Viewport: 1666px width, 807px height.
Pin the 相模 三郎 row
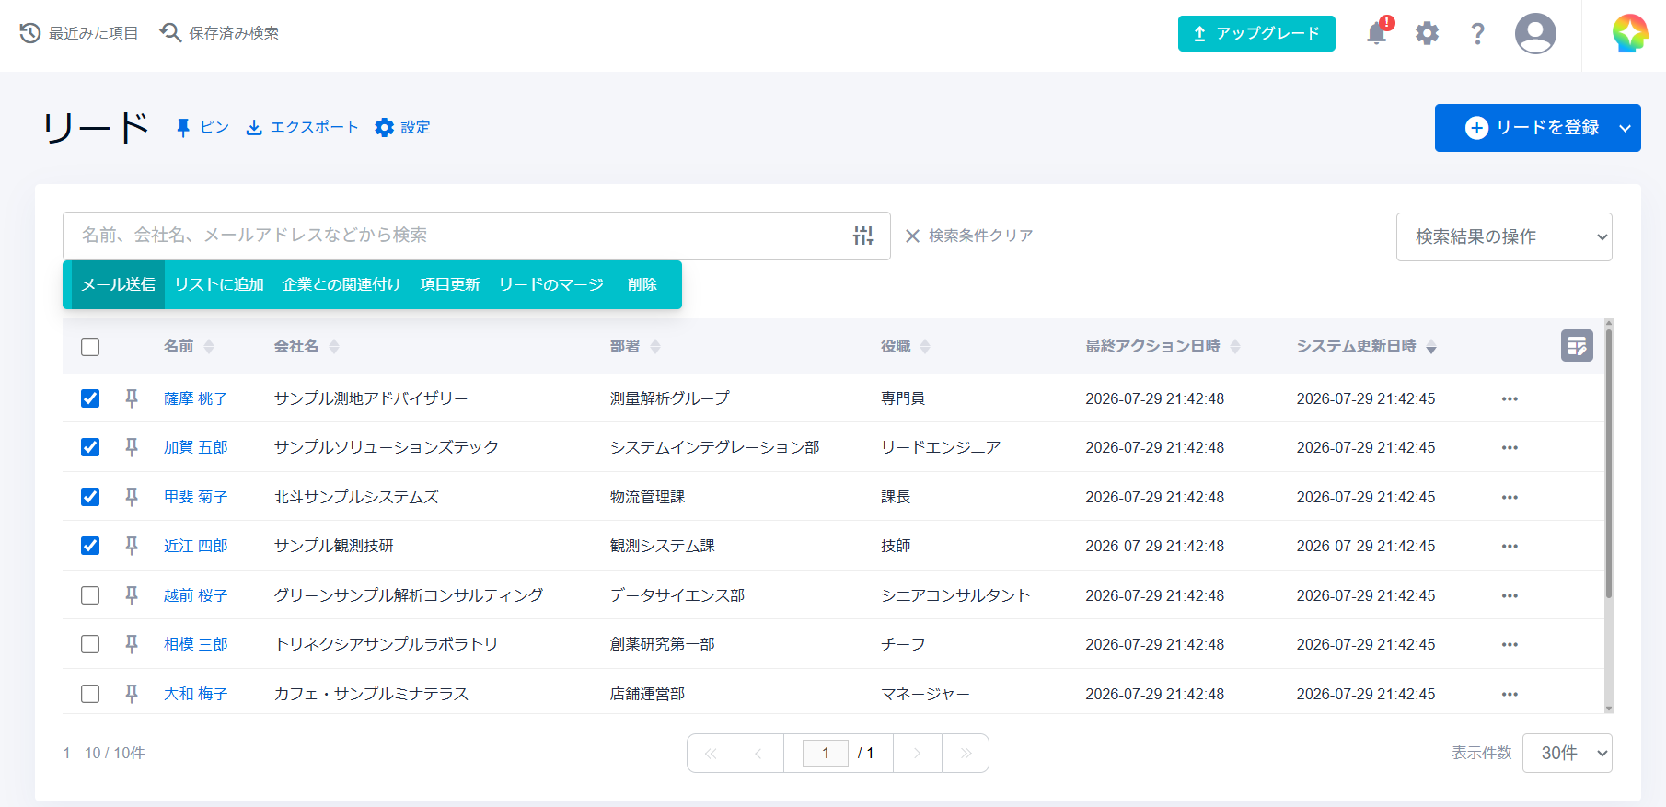click(132, 644)
